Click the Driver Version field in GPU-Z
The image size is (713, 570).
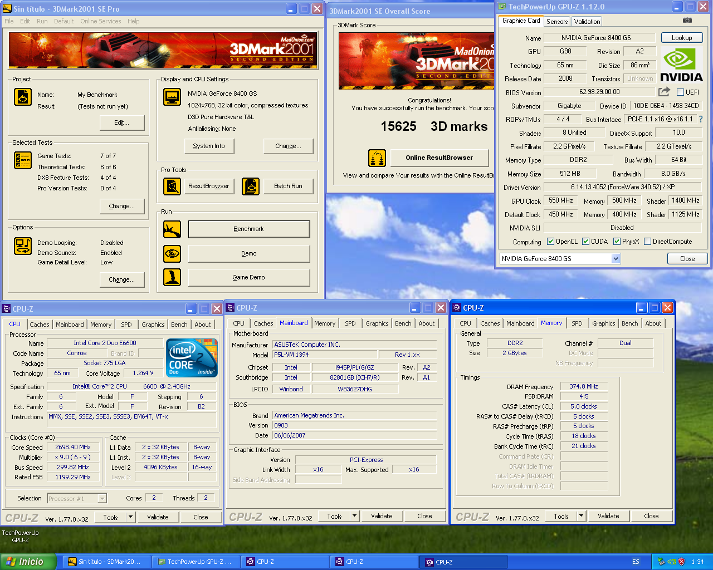[x=623, y=187]
